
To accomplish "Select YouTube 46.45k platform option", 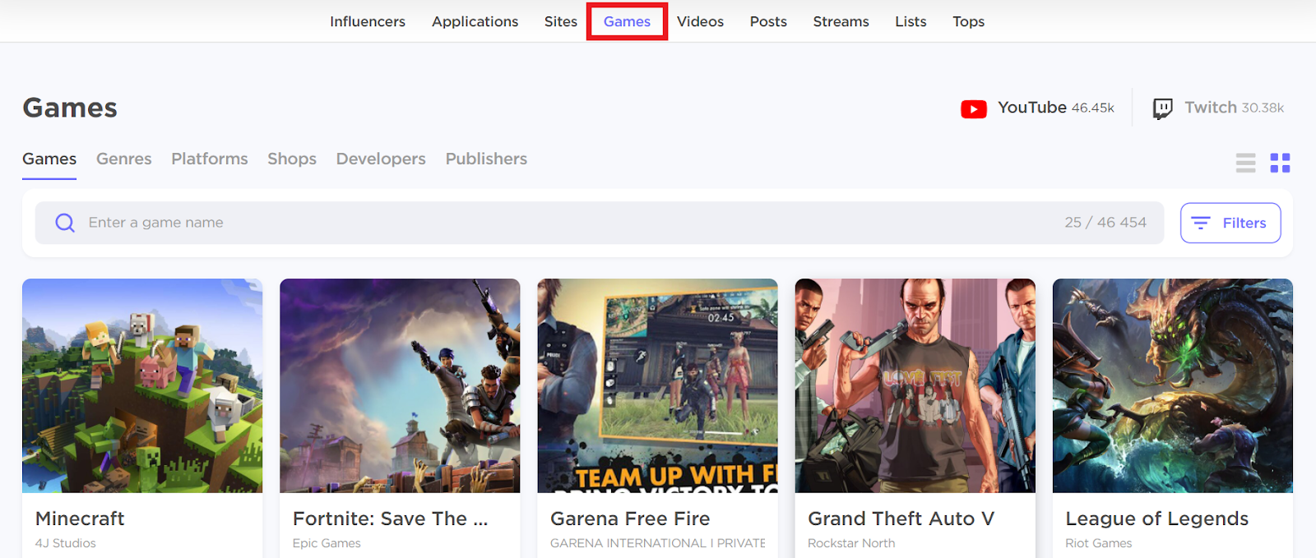I will (x=1037, y=108).
